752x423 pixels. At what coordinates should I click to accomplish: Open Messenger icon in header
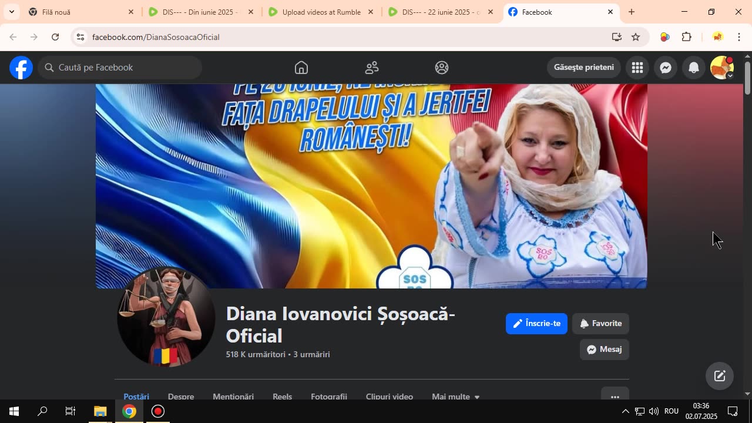pyautogui.click(x=666, y=68)
